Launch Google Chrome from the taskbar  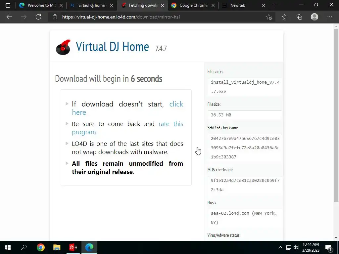tap(40, 247)
